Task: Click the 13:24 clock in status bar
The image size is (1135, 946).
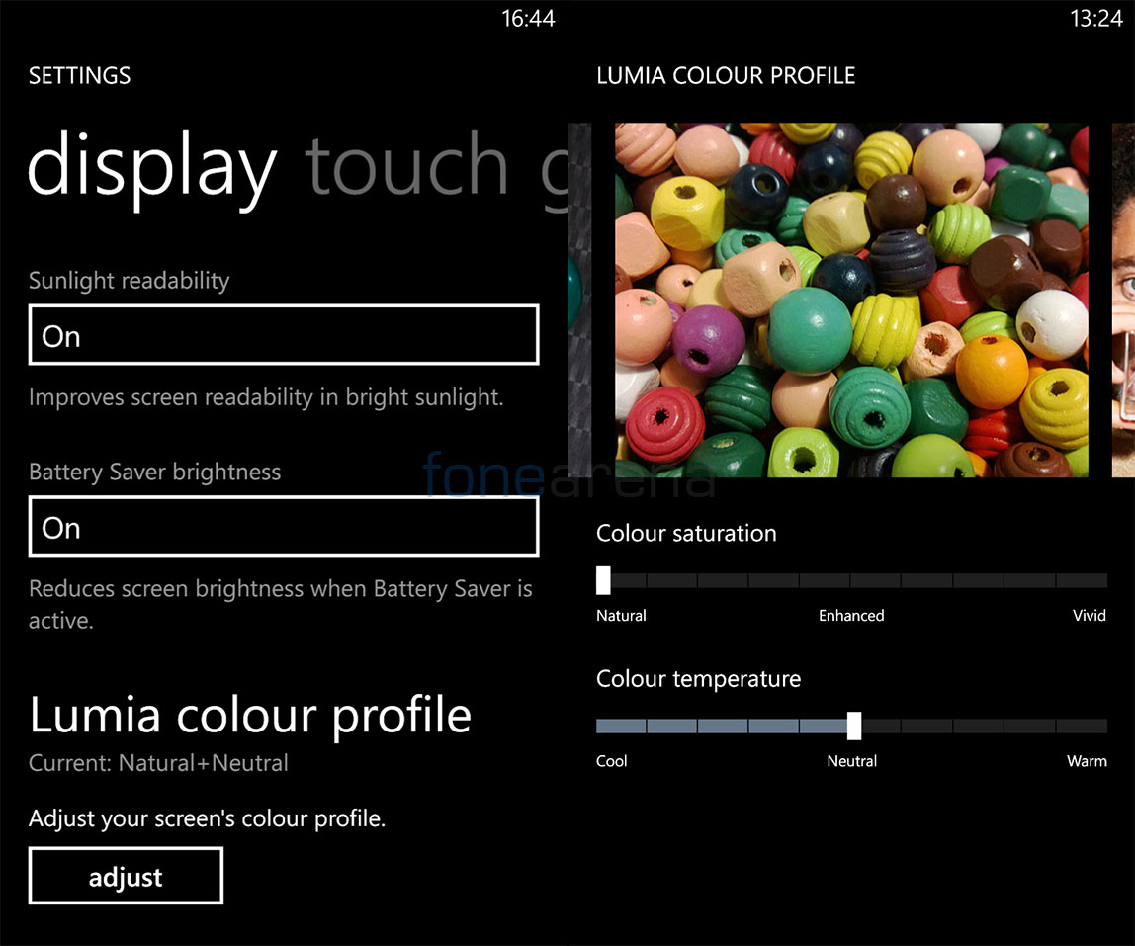Action: pyautogui.click(x=1096, y=18)
